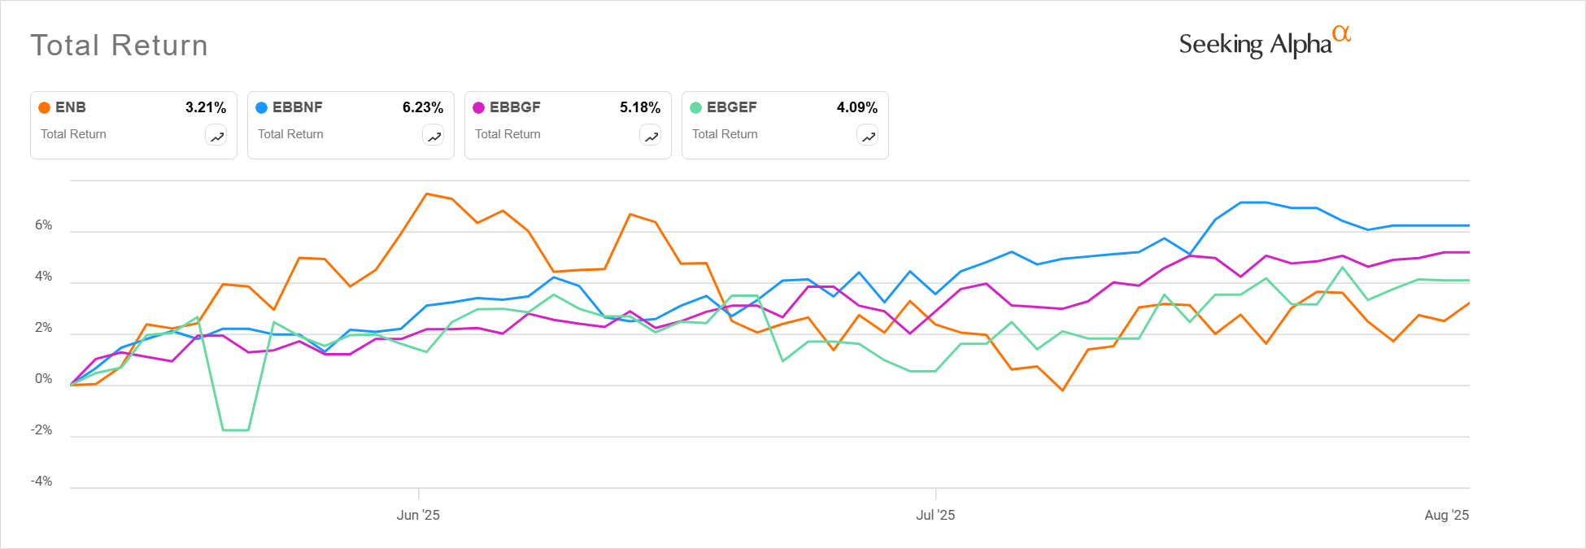This screenshot has height=549, width=1586.
Task: Expand the ENB total return card
Action: click(x=133, y=124)
